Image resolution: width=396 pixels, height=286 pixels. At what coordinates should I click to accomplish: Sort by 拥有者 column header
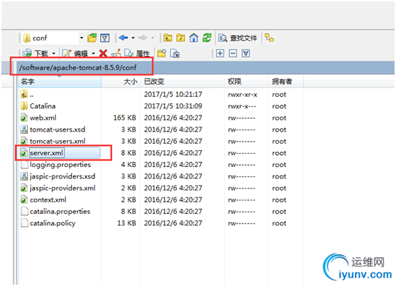[286, 81]
